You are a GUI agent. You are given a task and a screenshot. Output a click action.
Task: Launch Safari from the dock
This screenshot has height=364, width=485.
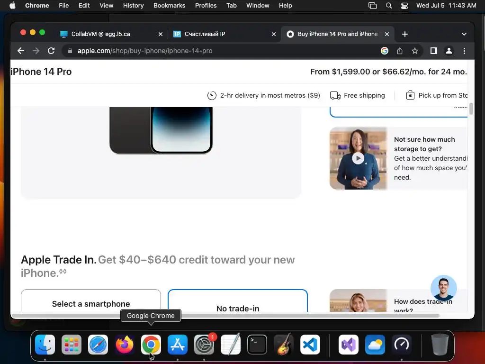tap(98, 345)
